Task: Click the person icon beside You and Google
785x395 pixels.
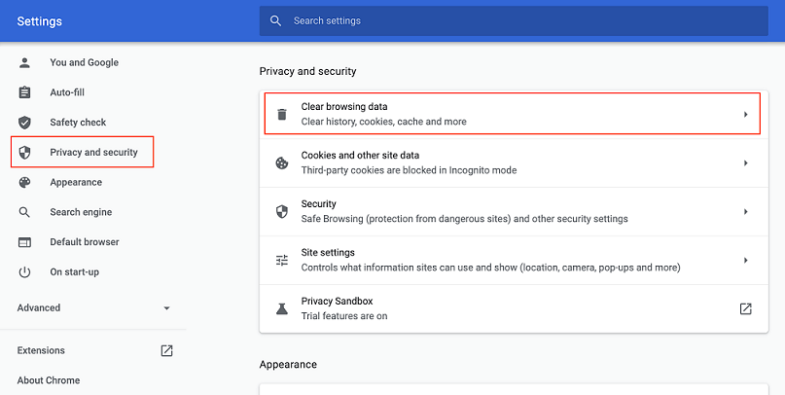Action: tap(24, 62)
